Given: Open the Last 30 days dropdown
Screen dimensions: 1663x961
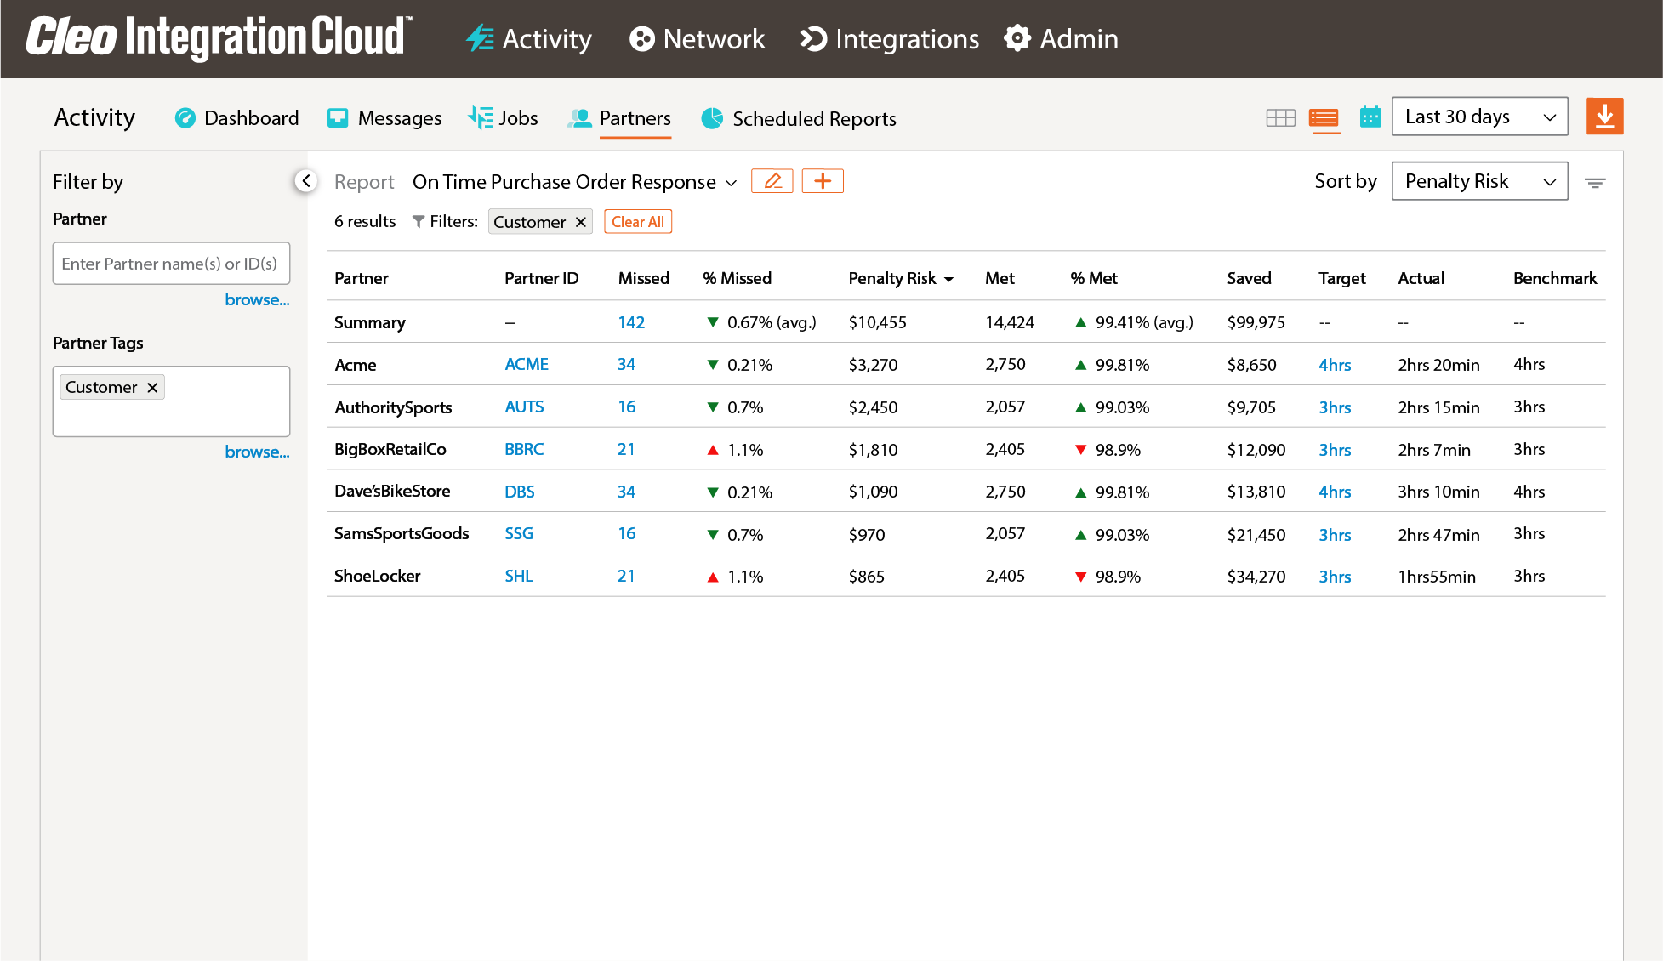Looking at the screenshot, I should click(1479, 117).
